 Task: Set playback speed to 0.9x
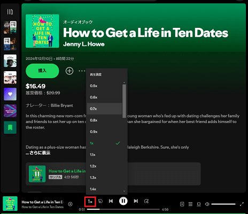point(104,132)
